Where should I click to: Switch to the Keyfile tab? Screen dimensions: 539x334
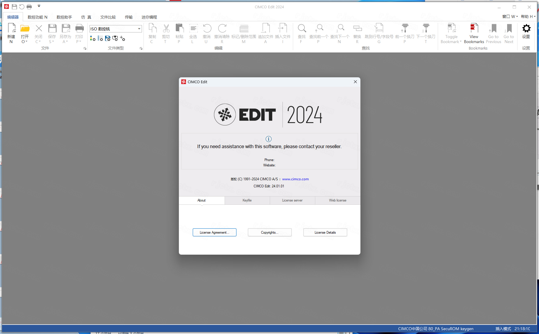(x=247, y=200)
